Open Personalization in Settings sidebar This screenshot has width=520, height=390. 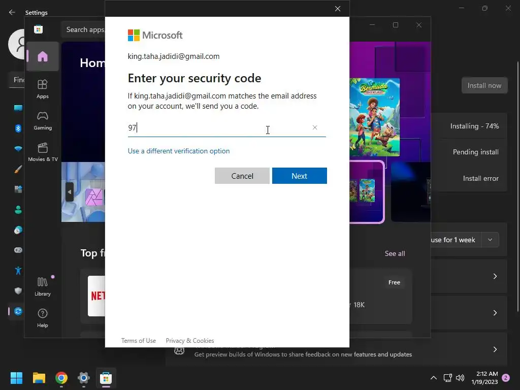pos(18,169)
